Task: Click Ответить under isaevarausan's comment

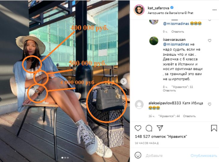Action: tap(169, 90)
